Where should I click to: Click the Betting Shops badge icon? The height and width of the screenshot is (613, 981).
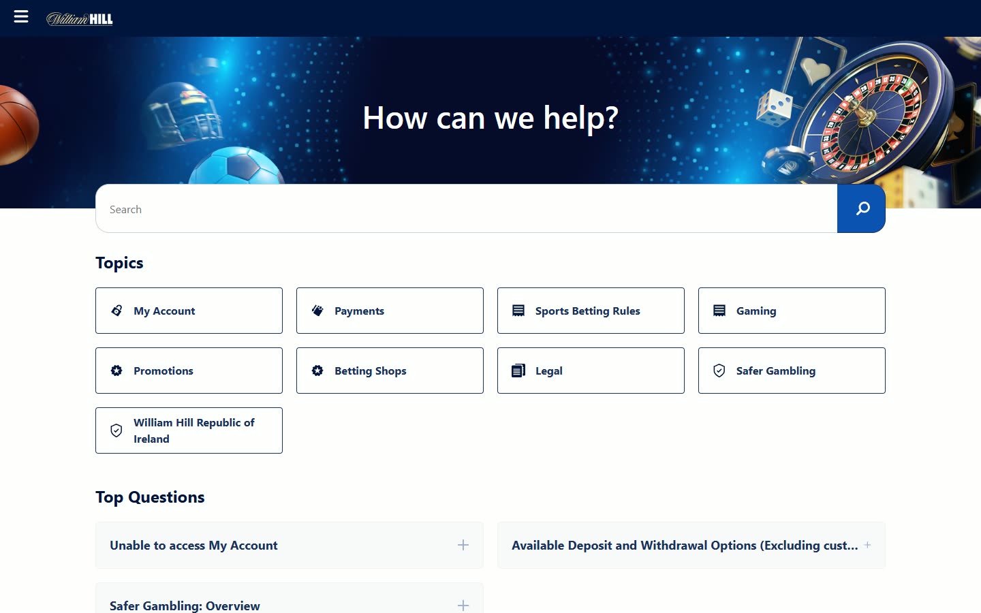[317, 371]
